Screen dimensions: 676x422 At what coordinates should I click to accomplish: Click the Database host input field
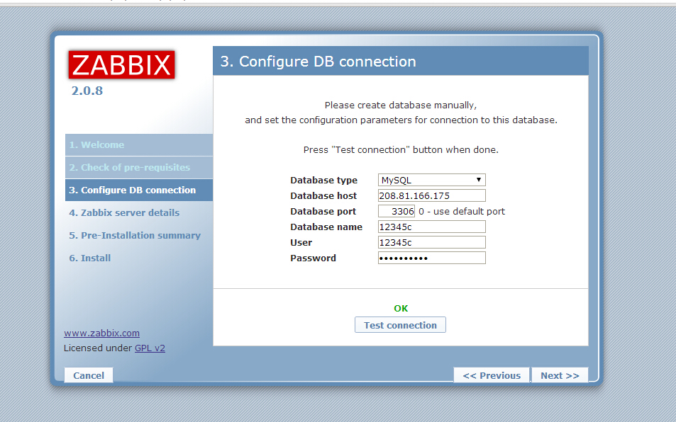[431, 195]
